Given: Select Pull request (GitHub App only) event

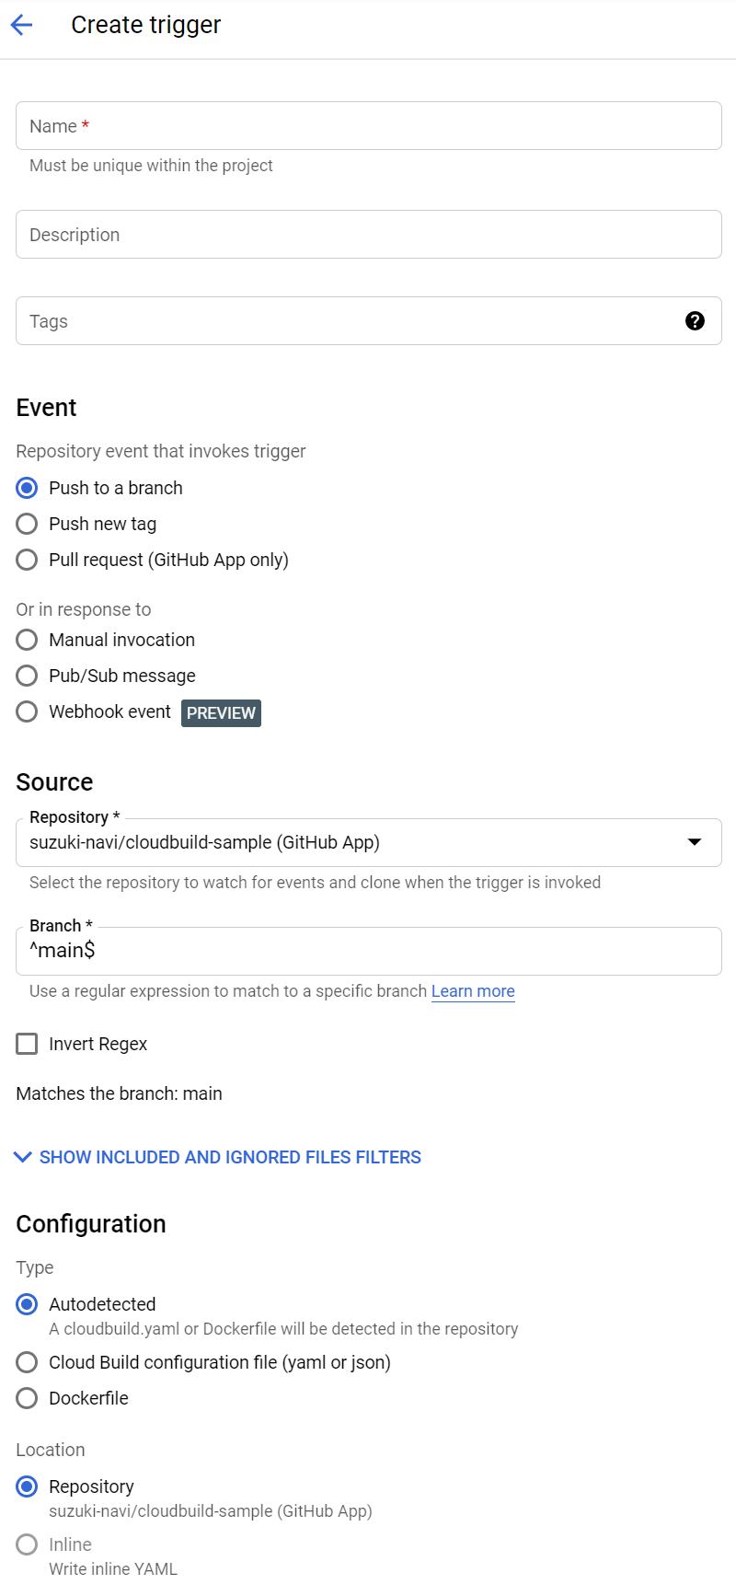Looking at the screenshot, I should pyautogui.click(x=27, y=559).
